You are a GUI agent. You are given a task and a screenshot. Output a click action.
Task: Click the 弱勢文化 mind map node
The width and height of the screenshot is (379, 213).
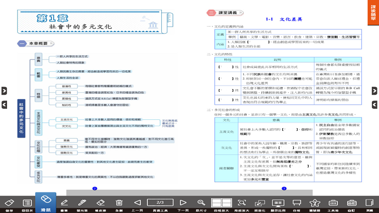coord(67,153)
